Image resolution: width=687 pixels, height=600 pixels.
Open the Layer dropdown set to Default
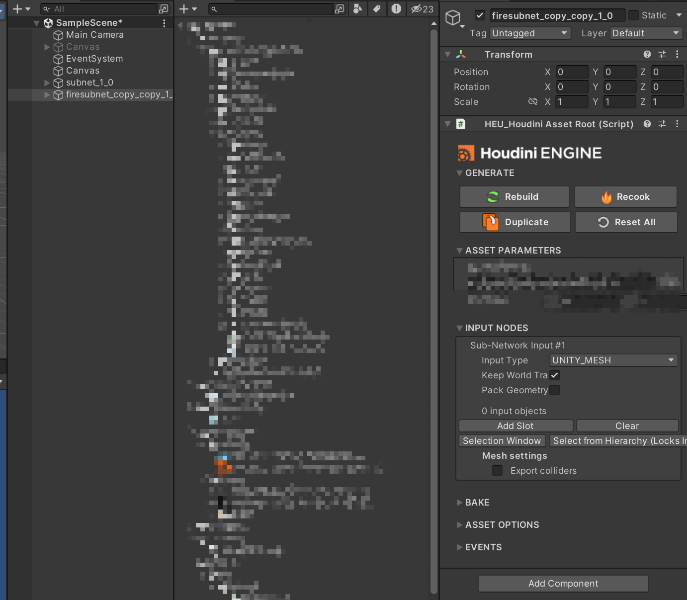[x=646, y=33]
